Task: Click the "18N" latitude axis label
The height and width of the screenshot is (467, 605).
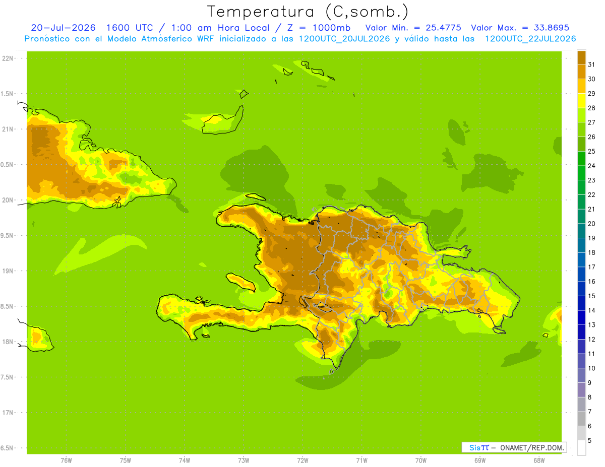Action: [8, 342]
